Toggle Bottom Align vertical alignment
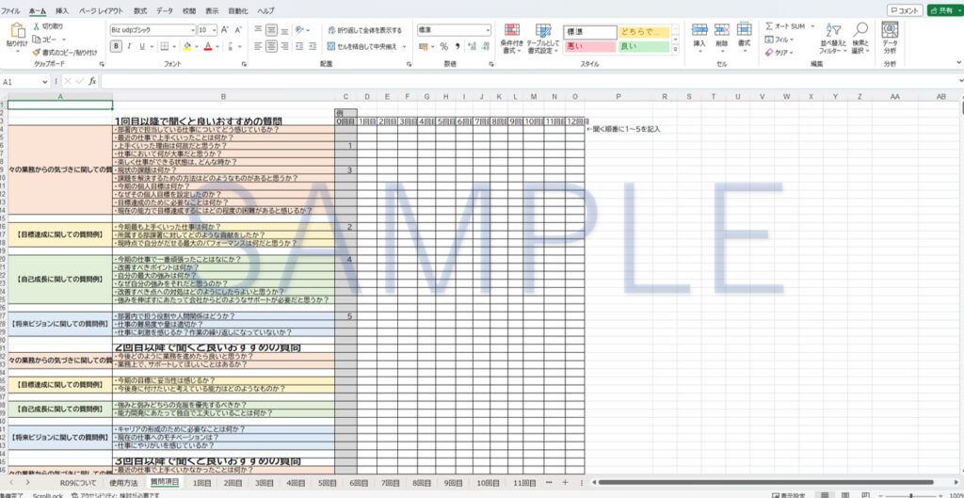964x498 pixels. tap(285, 29)
